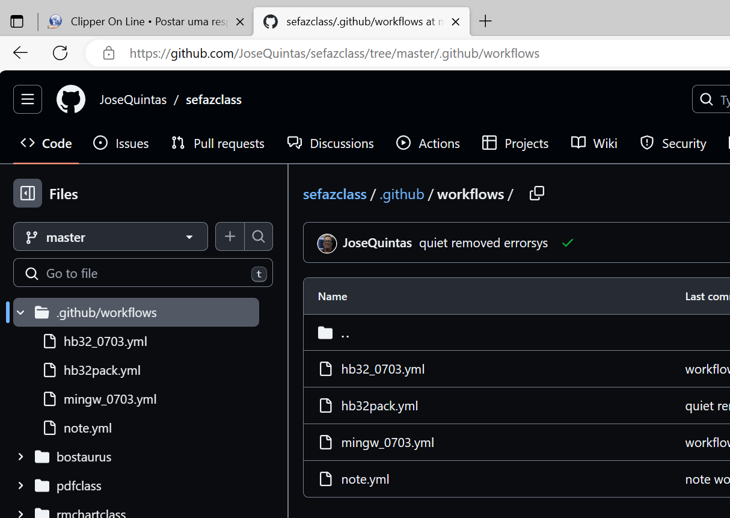Viewport: 730px width, 518px height.
Task: Open the browser tab actions icon
Action: (x=17, y=22)
